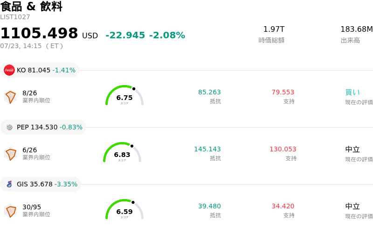Open GIS radar chart icon
This screenshot has width=373, height=228.
coord(10,211)
